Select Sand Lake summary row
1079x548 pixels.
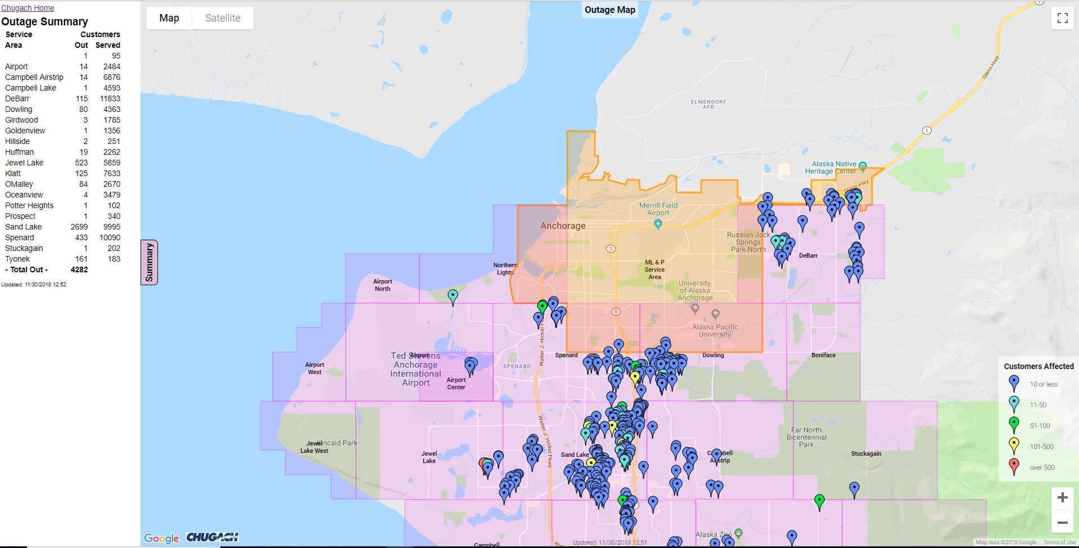click(62, 227)
